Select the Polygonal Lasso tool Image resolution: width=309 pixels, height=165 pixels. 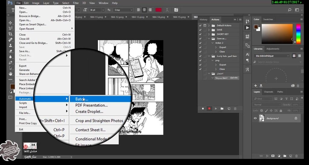tap(11, 28)
